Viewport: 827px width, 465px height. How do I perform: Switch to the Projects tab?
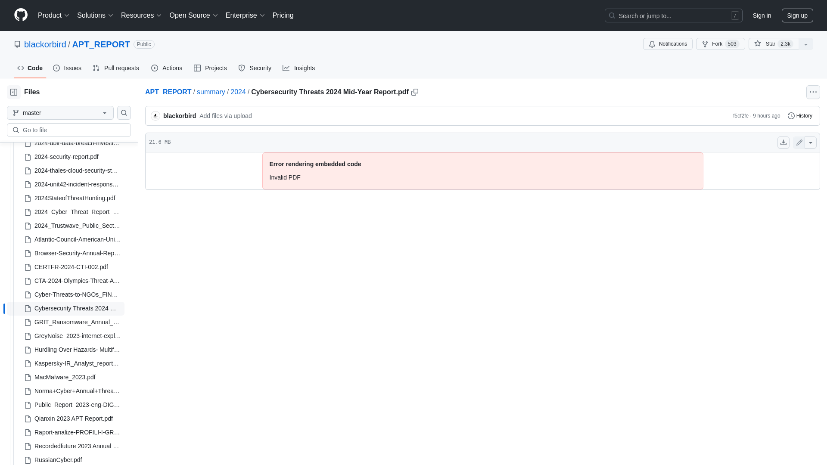pos(210,68)
